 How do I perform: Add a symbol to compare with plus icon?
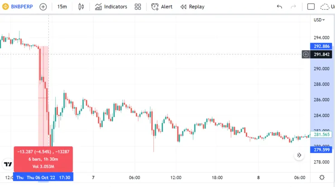(43, 7)
